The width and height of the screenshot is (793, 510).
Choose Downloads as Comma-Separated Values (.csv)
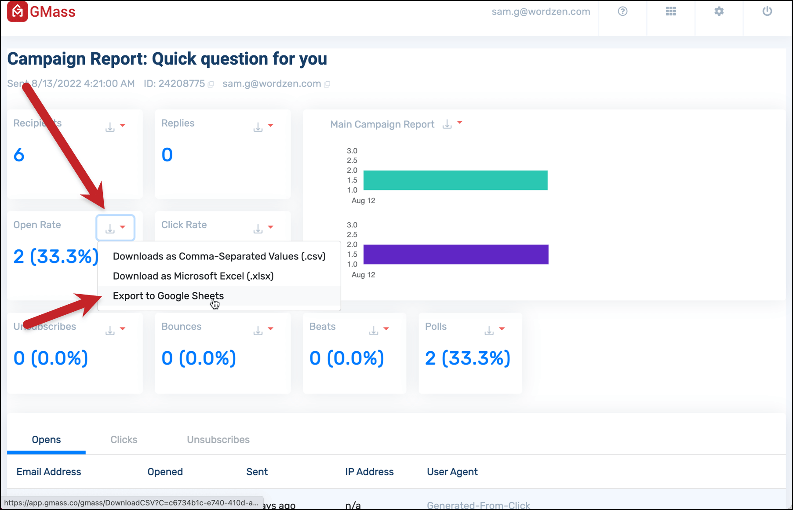point(219,256)
